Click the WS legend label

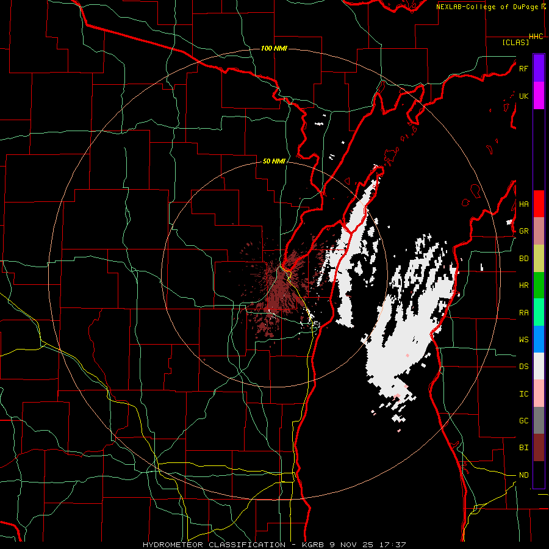[523, 340]
